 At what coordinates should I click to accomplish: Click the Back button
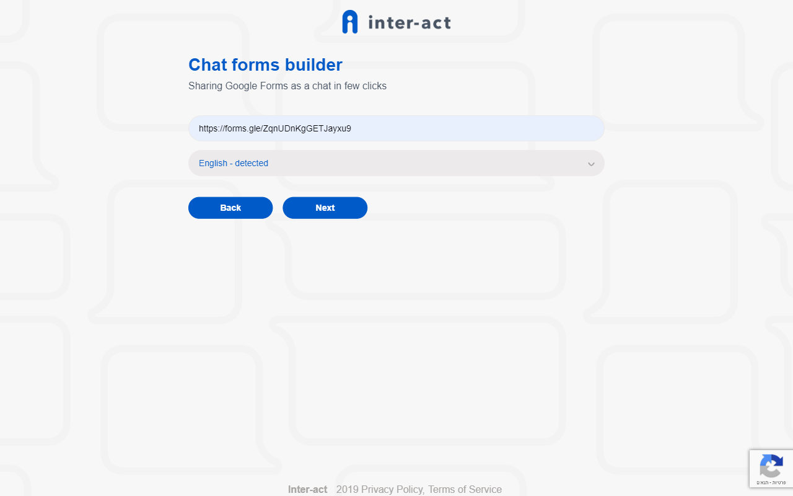click(x=230, y=208)
